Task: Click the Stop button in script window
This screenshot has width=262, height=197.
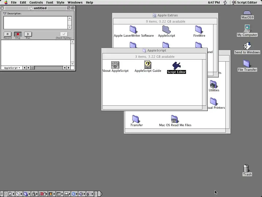Action: (x=18, y=34)
